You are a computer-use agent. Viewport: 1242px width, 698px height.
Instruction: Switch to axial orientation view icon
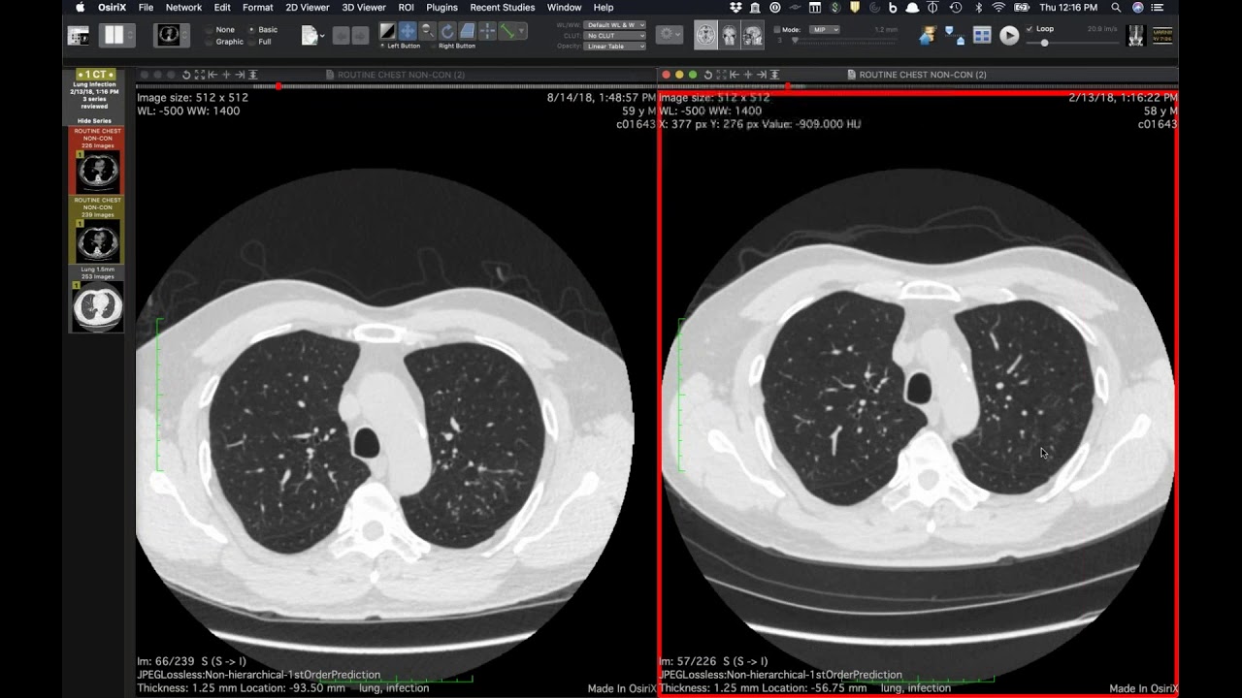705,36
